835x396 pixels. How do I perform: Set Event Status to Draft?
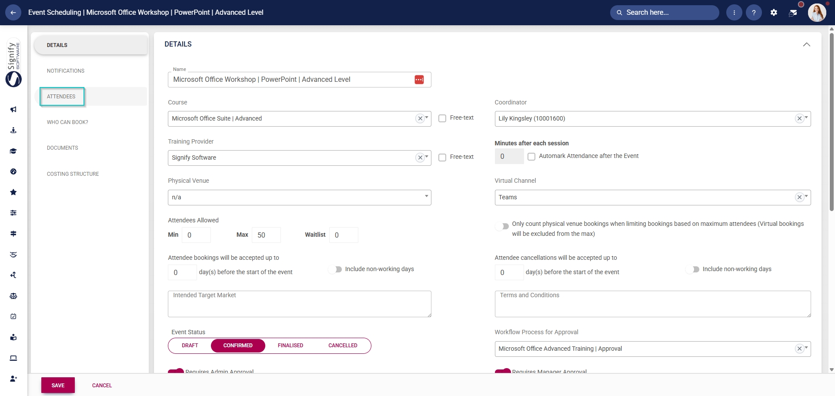click(x=190, y=346)
